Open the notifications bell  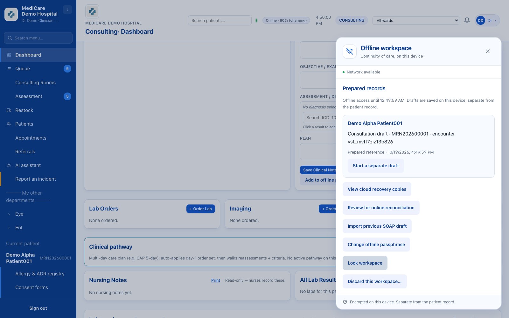[x=467, y=20]
